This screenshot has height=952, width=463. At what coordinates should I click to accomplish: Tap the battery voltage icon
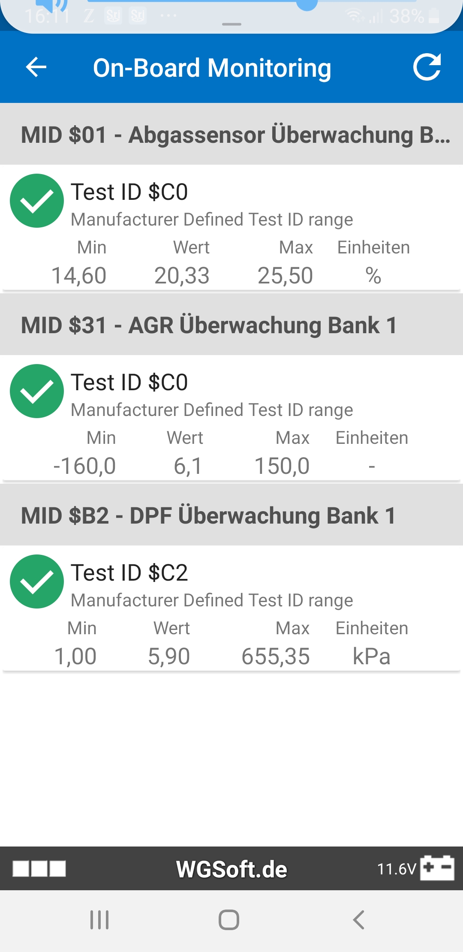437,868
